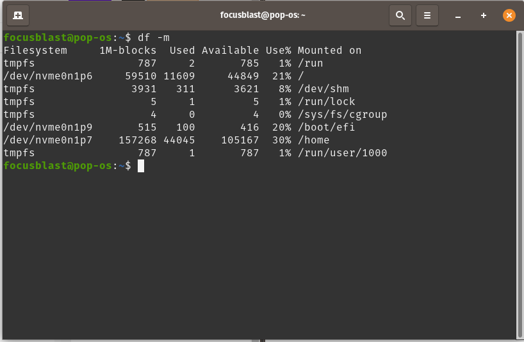Click the /home mount point text

coord(313,140)
